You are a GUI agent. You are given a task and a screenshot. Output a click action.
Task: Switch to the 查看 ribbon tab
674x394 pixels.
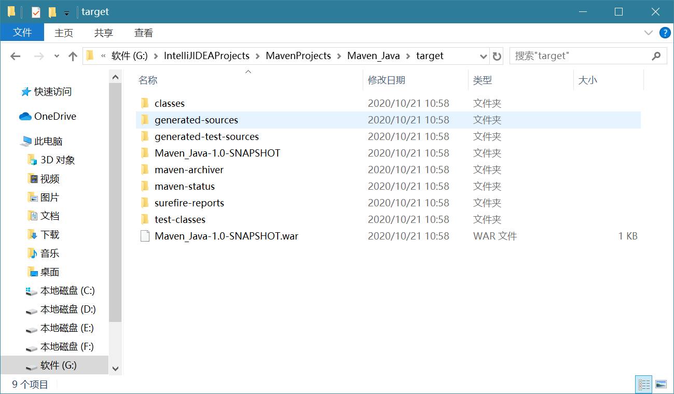coord(144,33)
